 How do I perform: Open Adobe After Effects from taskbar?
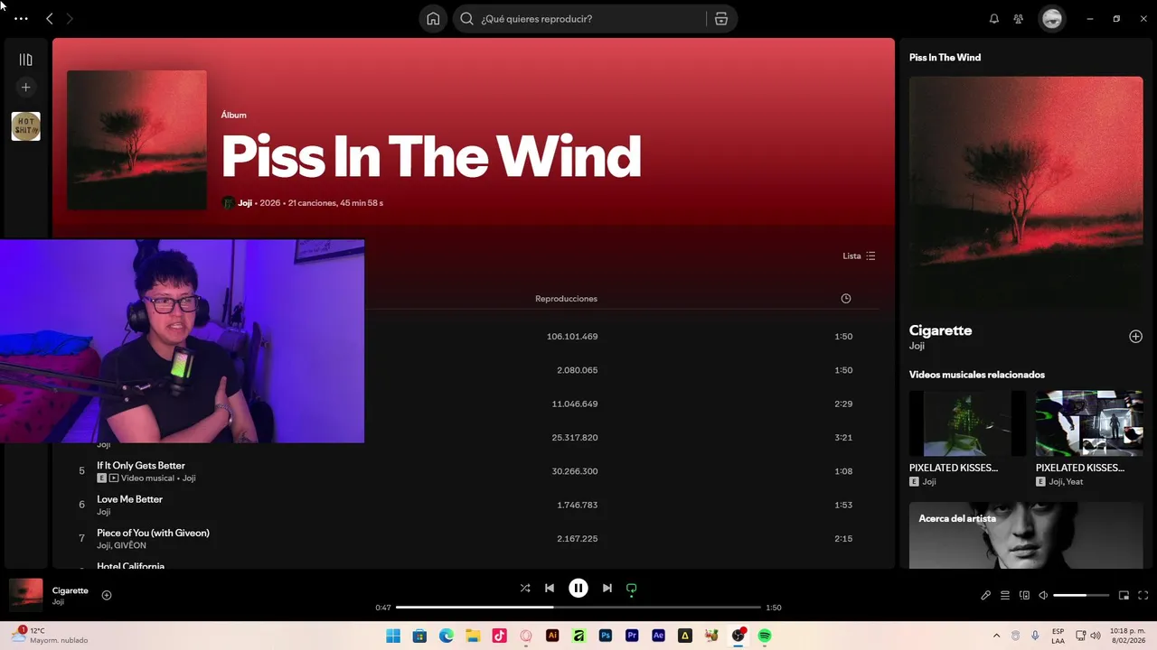click(x=659, y=636)
